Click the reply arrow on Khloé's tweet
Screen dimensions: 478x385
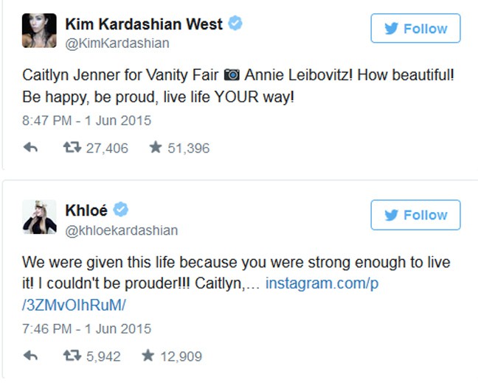coord(30,356)
